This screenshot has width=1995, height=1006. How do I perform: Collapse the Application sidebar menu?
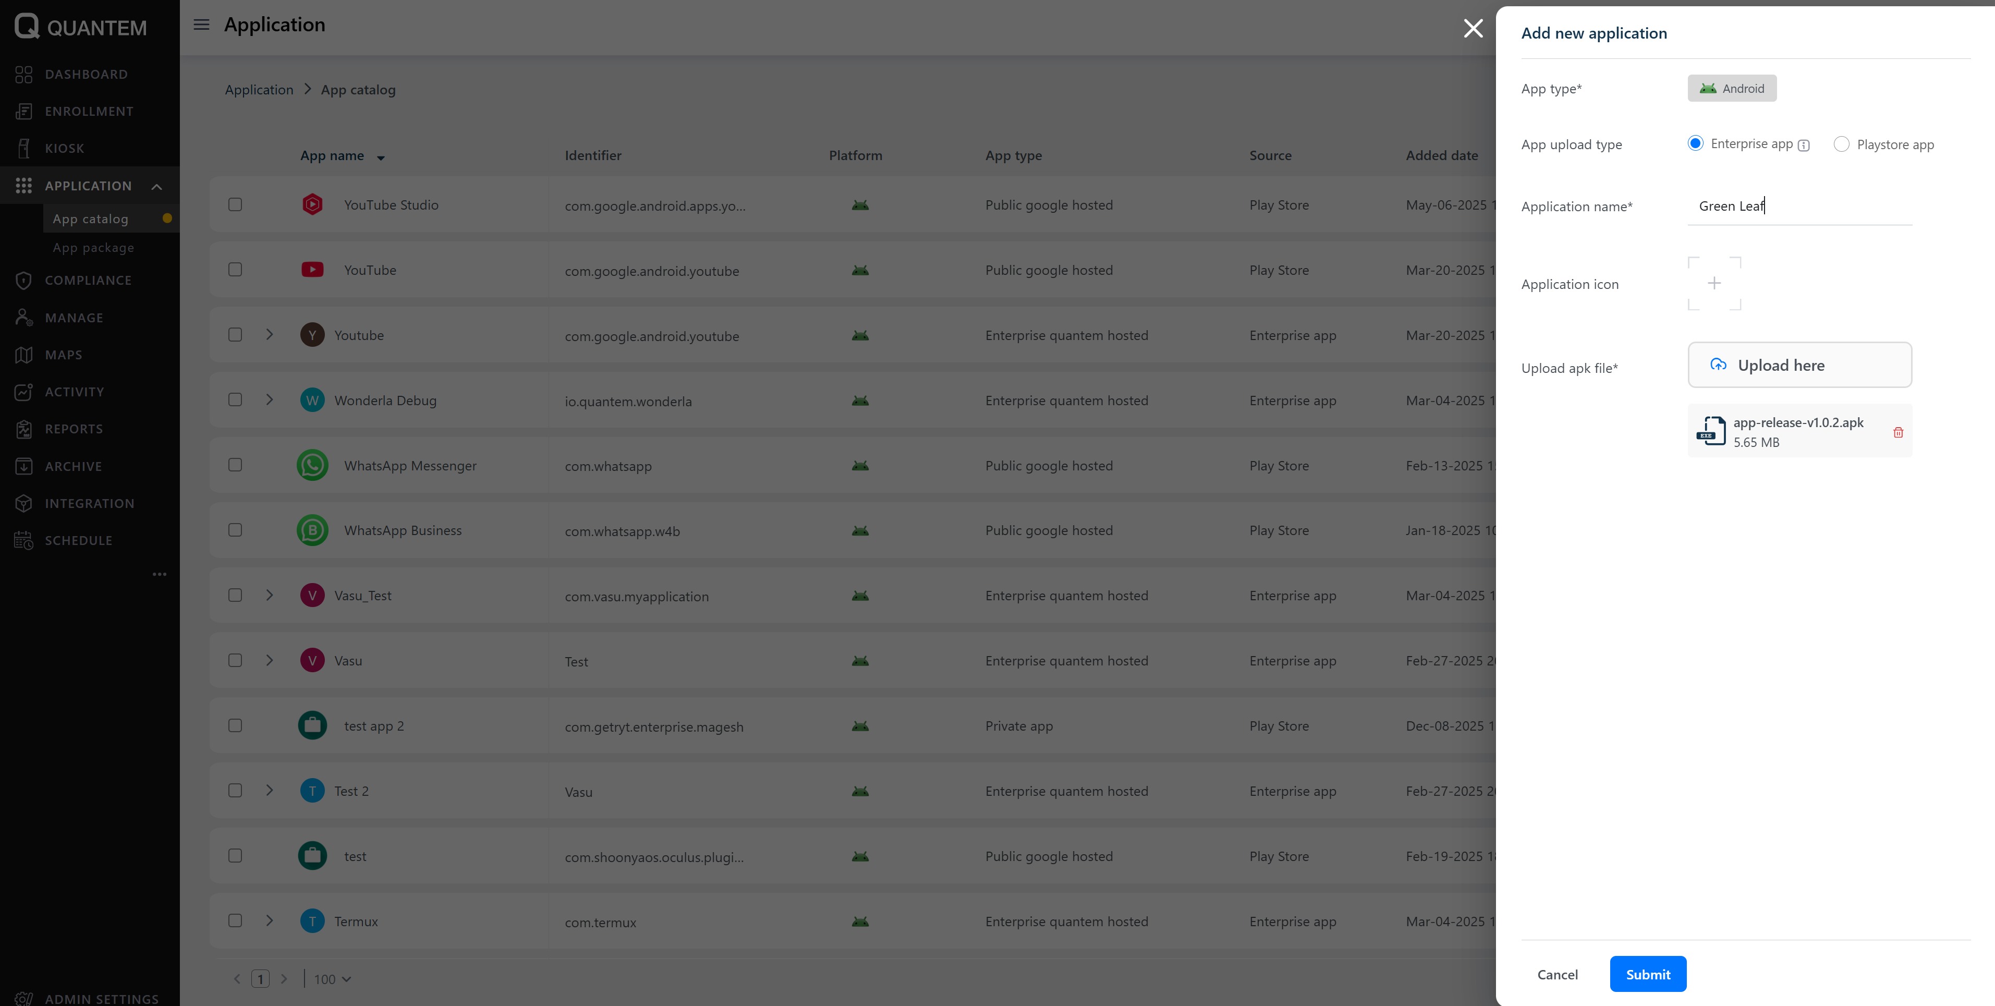coord(156,186)
